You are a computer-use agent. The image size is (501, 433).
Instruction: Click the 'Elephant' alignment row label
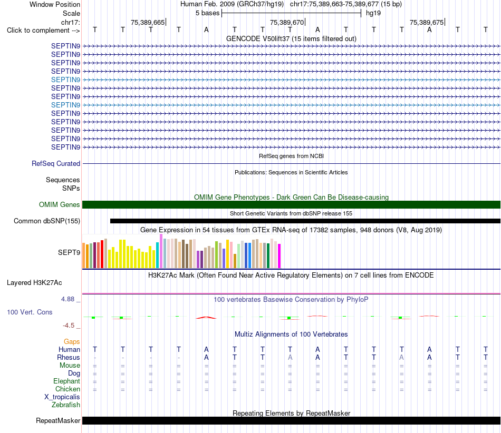point(66,381)
